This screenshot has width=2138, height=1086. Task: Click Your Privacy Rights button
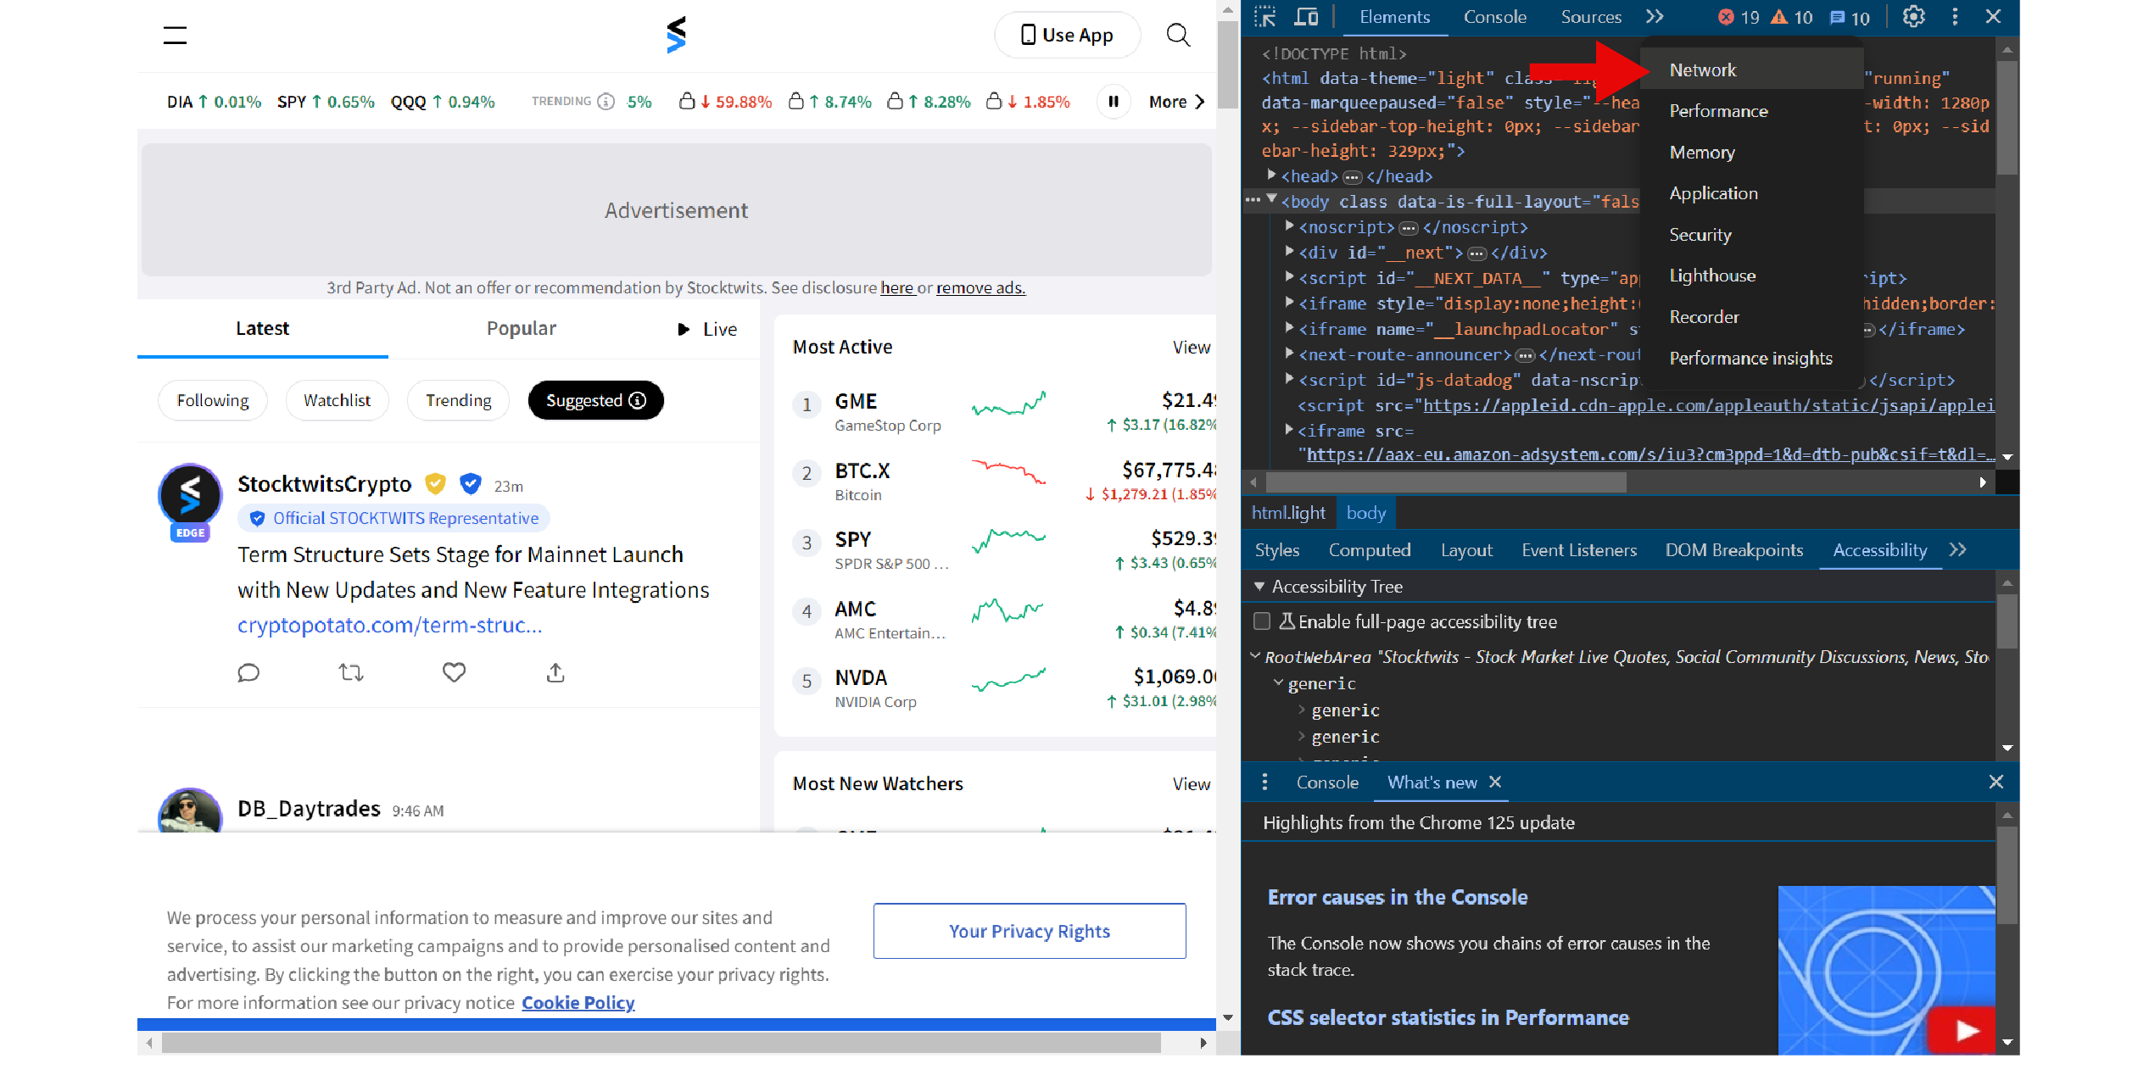click(x=1029, y=931)
